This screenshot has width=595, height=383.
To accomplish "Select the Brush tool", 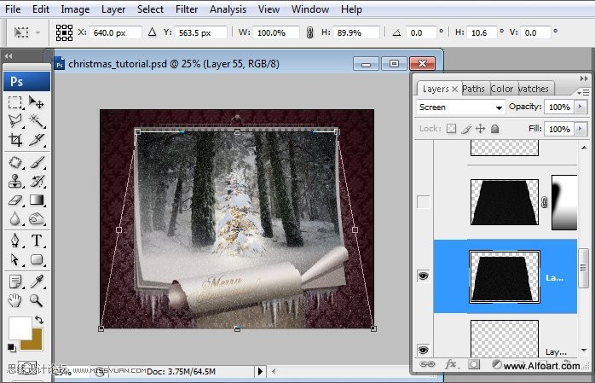I will point(37,162).
